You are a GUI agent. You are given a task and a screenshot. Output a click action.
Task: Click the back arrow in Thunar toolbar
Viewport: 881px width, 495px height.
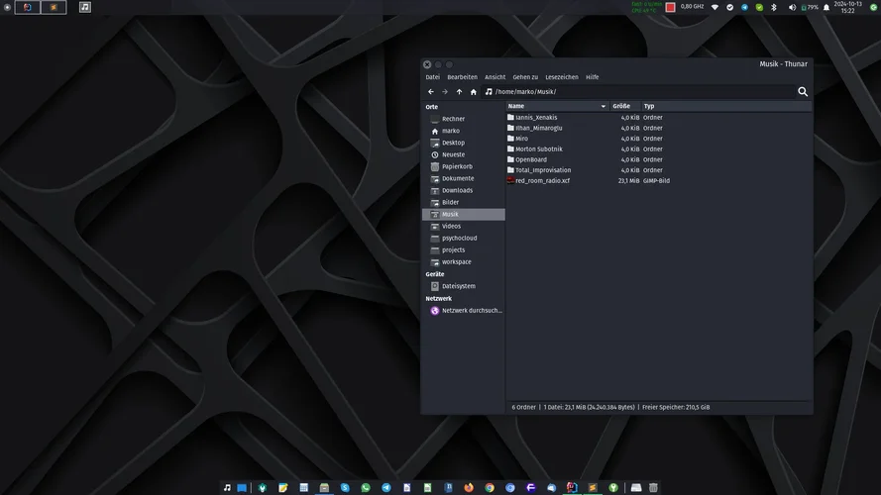click(x=431, y=92)
